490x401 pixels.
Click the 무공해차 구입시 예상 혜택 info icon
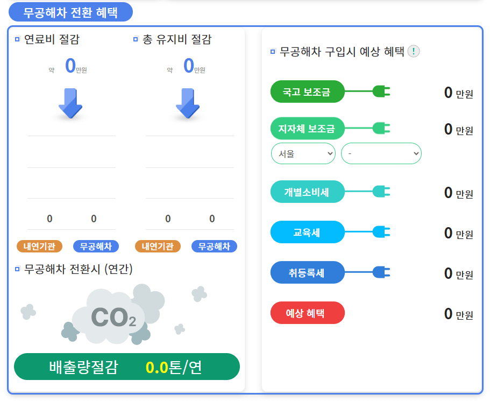413,52
